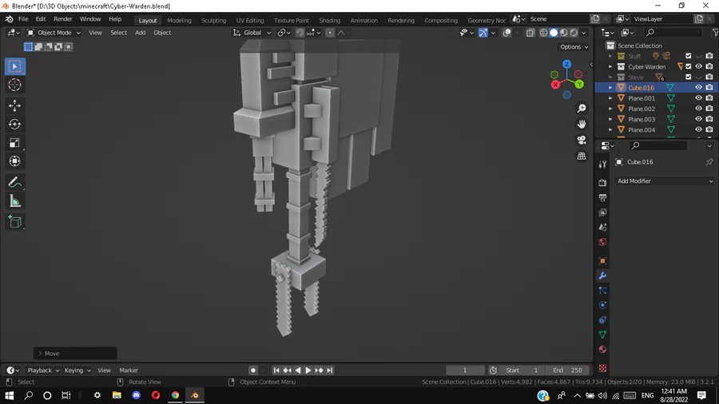The image size is (719, 404).
Task: Hide Cube.016 with its eye icon
Action: [x=698, y=88]
